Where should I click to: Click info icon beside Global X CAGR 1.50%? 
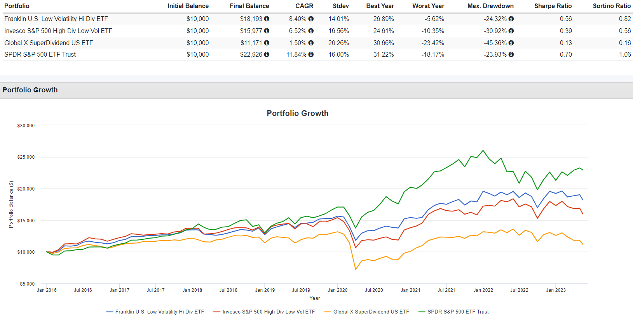point(311,43)
